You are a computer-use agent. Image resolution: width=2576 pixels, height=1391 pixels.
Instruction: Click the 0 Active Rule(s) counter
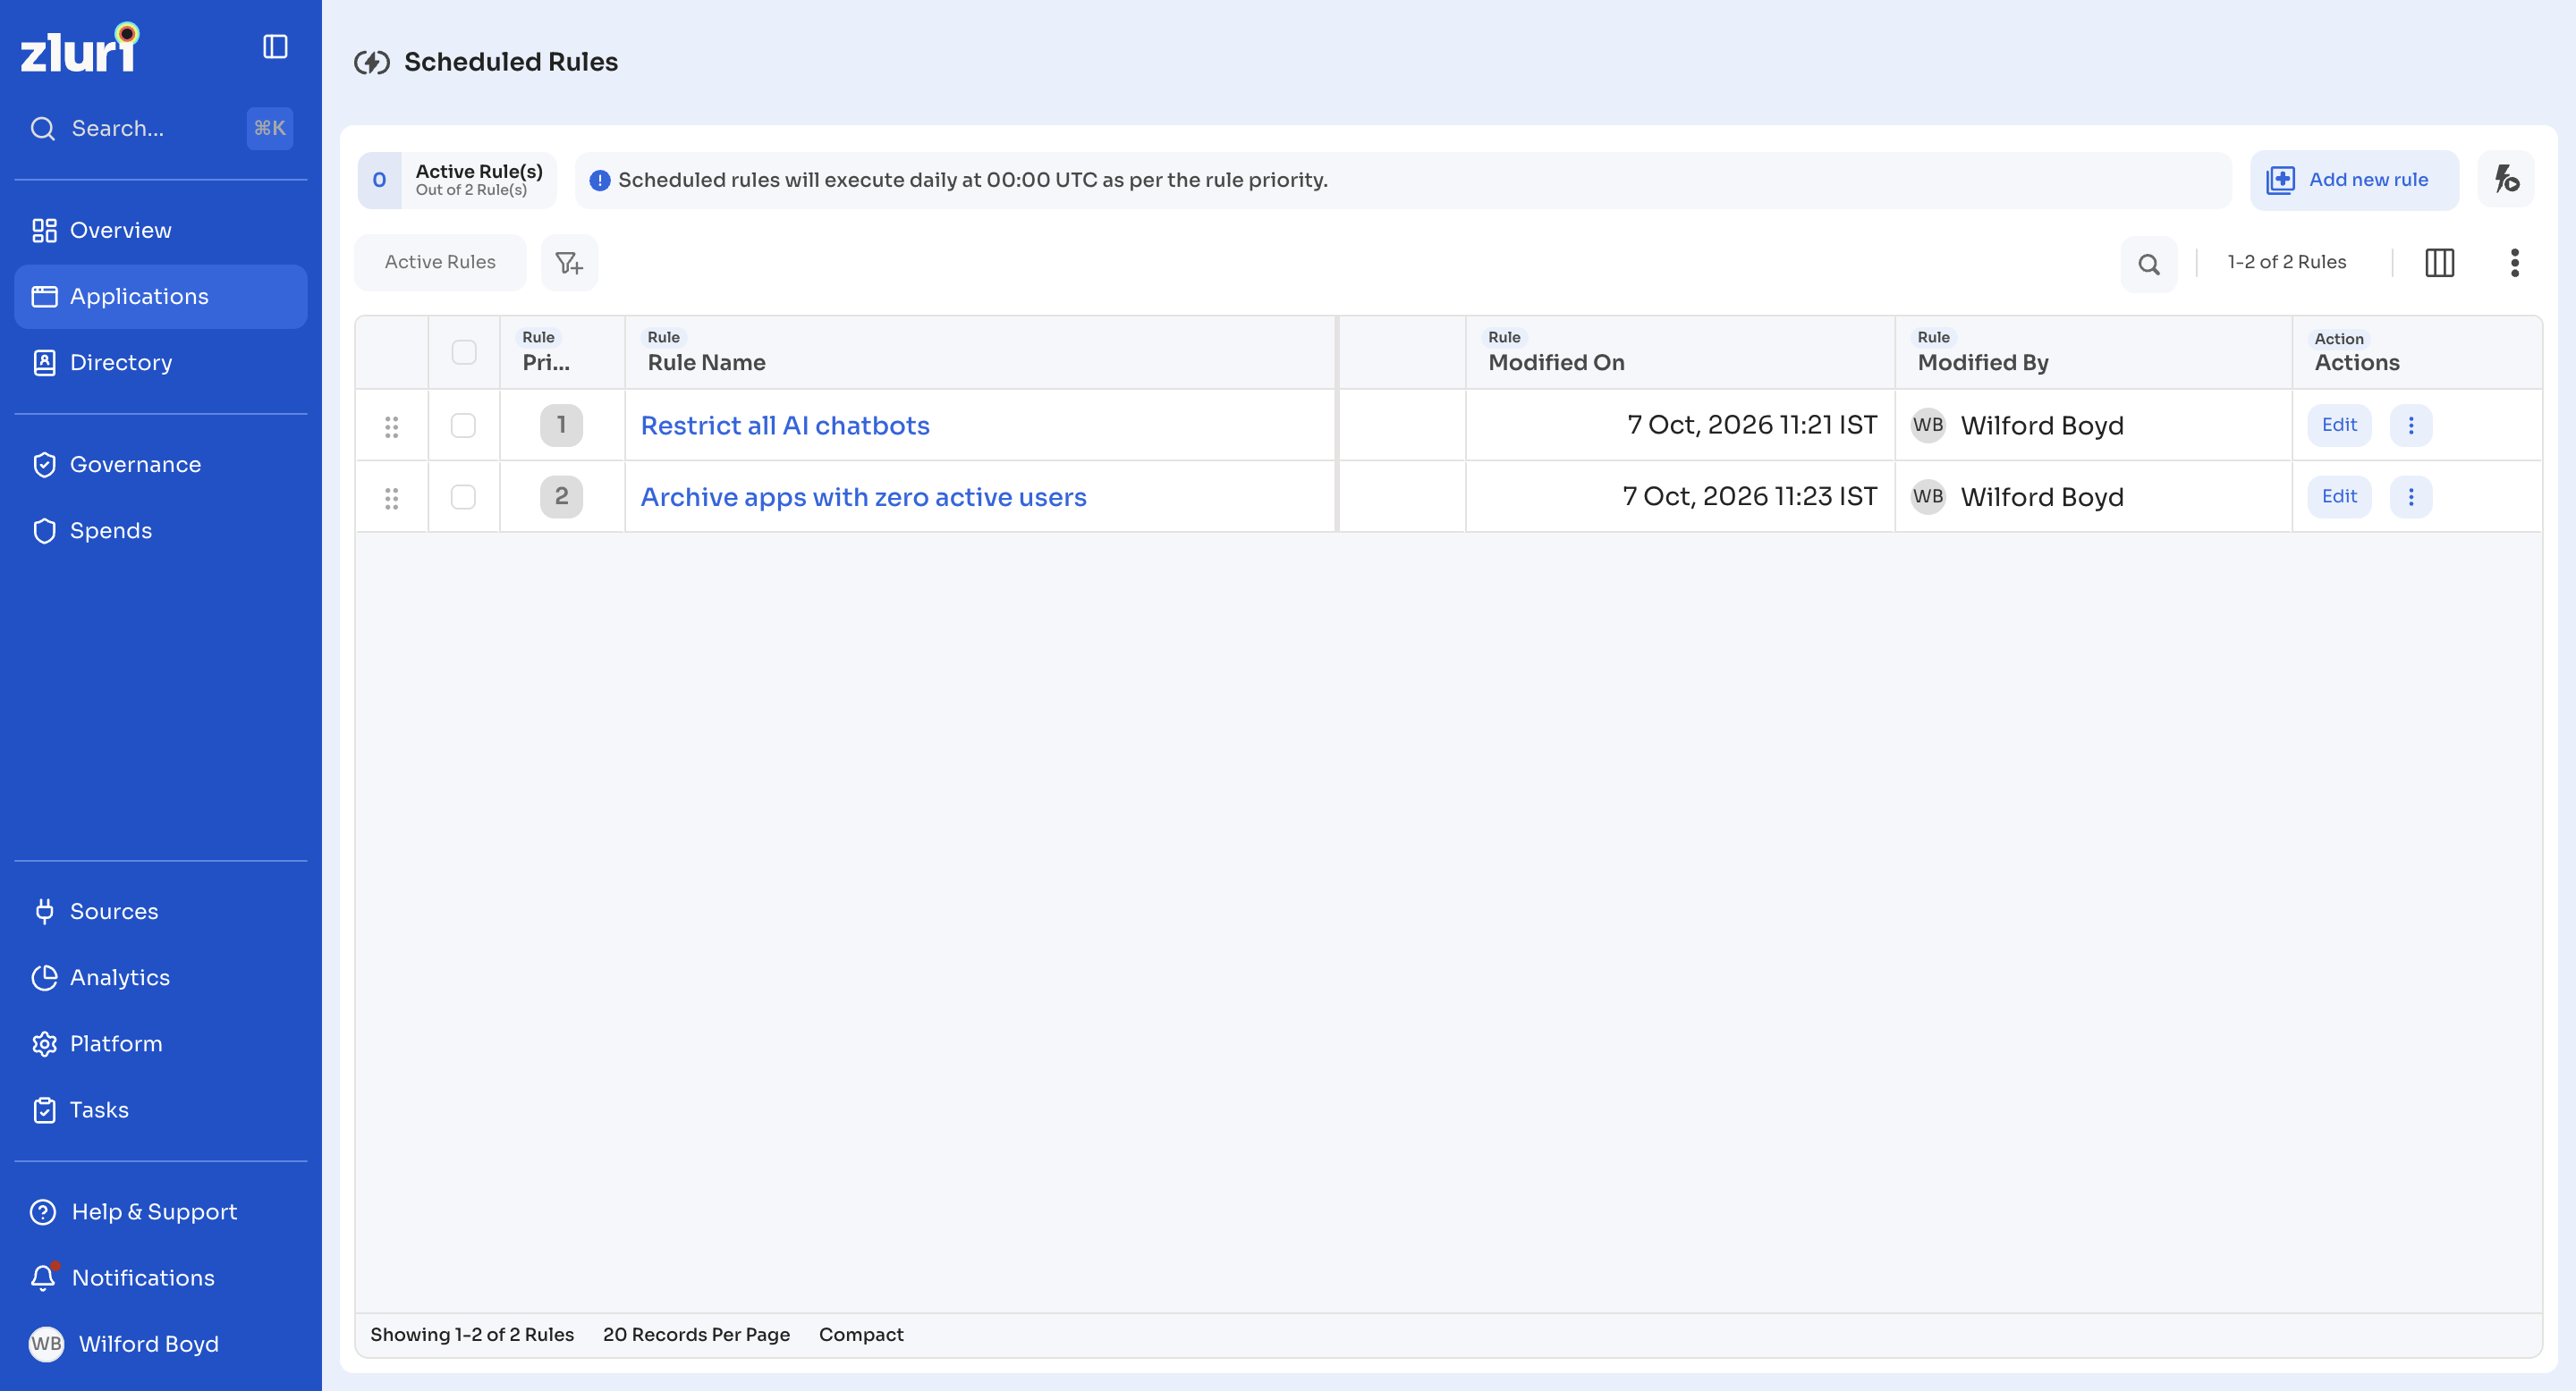tap(457, 180)
